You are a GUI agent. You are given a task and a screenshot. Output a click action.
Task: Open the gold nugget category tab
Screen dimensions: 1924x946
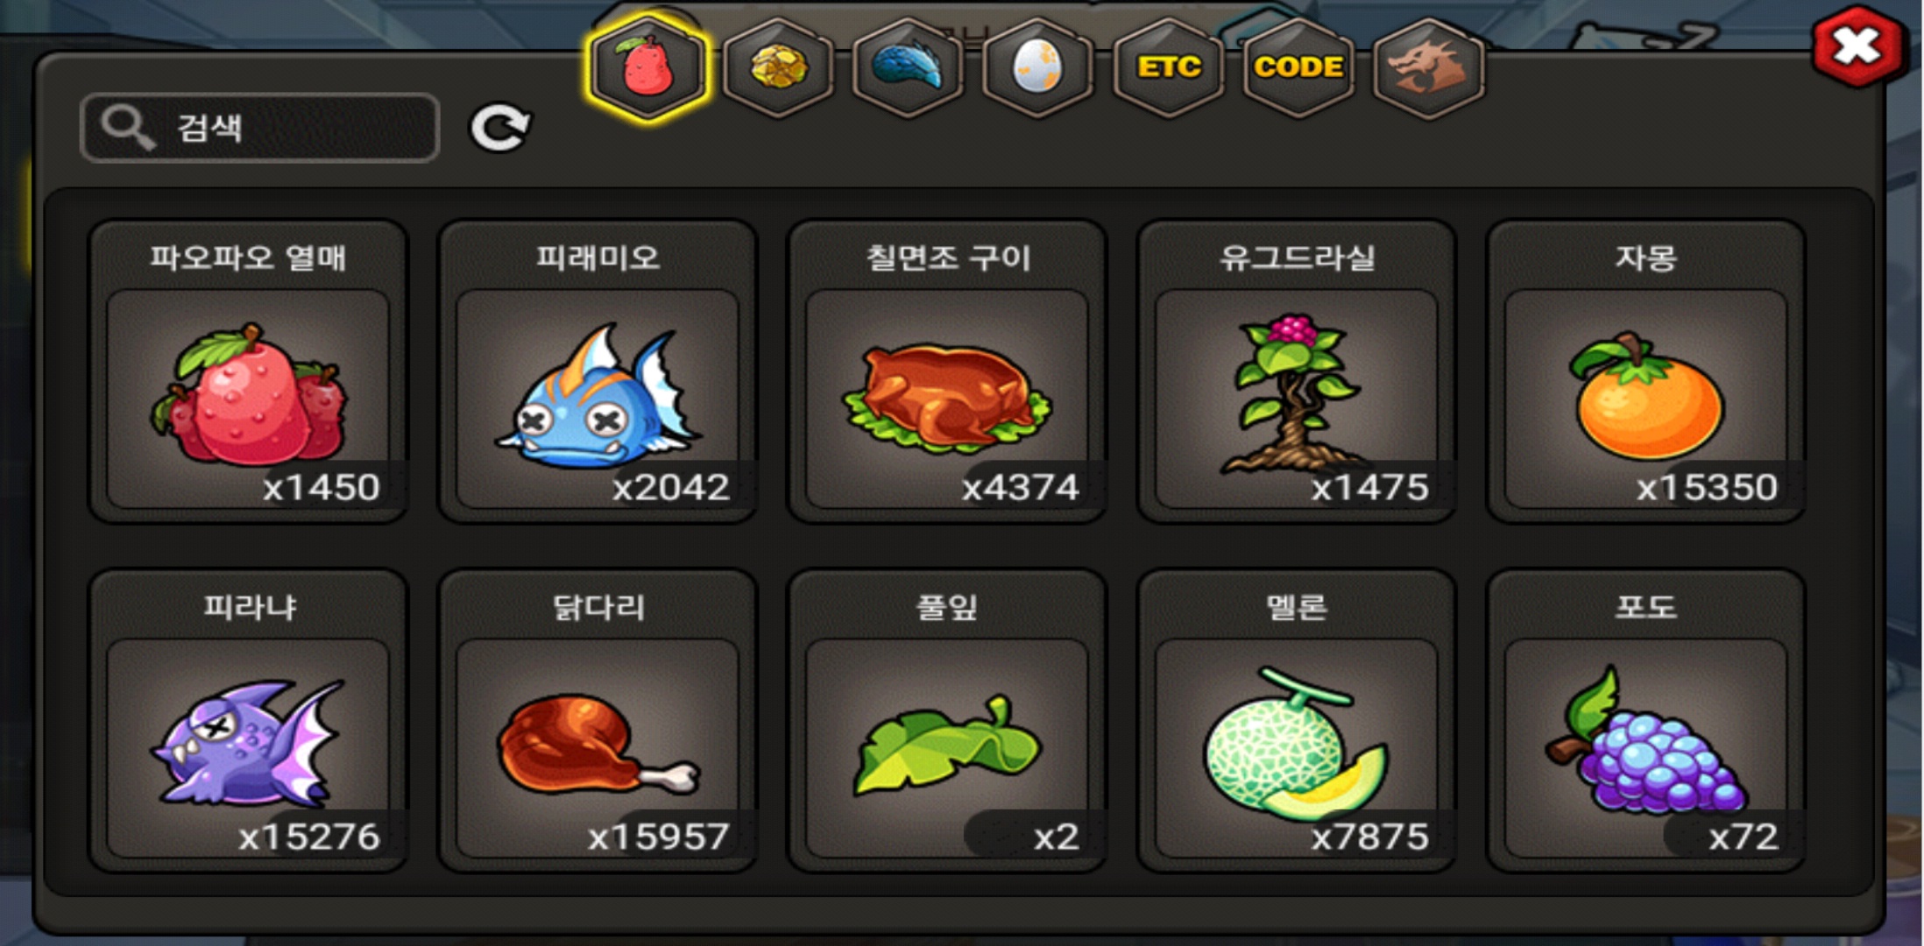[x=778, y=67]
